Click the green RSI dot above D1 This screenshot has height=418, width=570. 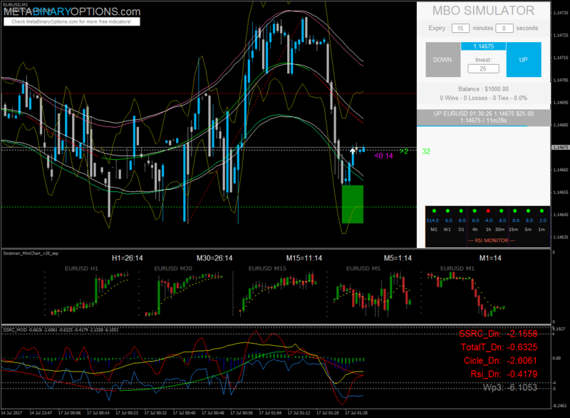tap(461, 210)
